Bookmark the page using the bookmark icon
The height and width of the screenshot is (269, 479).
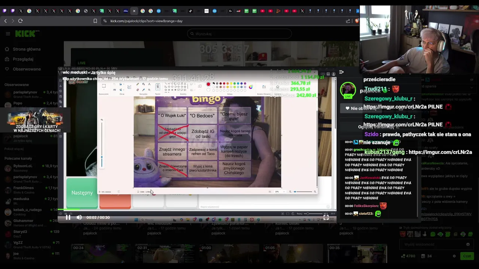click(95, 21)
